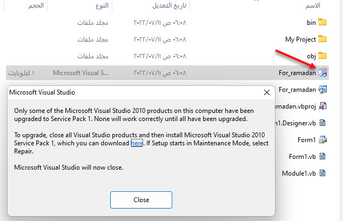This screenshot has width=343, height=221.
Task: Select the vbproj project file icon
Action: tap(322, 106)
